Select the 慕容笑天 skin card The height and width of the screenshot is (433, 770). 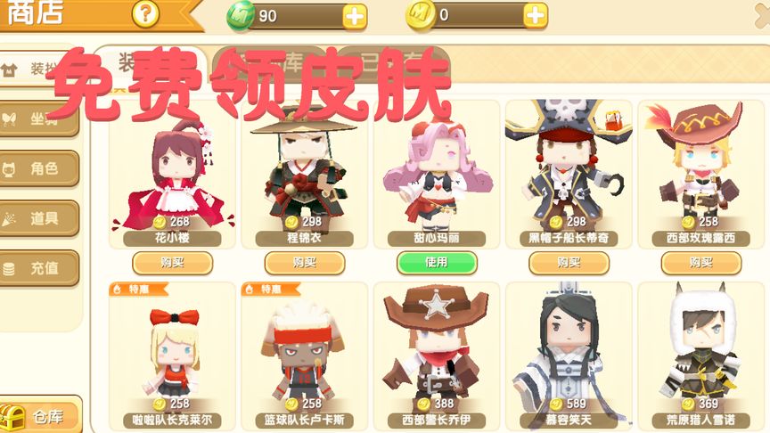569,357
